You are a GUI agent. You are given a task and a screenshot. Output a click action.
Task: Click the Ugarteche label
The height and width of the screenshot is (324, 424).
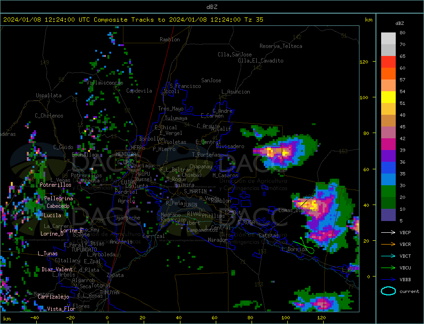[x=127, y=218]
